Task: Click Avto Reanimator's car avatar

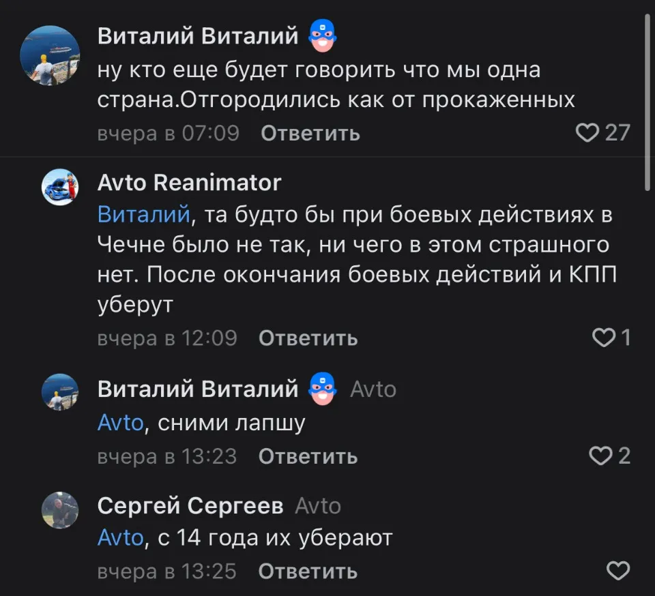Action: pyautogui.click(x=60, y=187)
